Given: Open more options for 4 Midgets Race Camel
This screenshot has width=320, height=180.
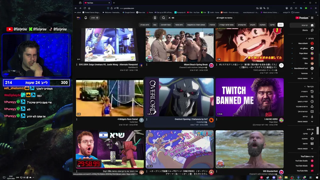Looking at the screenshot, I should tap(77, 119).
